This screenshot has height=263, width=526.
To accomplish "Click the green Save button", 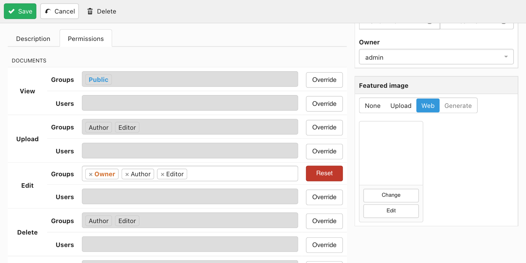I will (20, 11).
